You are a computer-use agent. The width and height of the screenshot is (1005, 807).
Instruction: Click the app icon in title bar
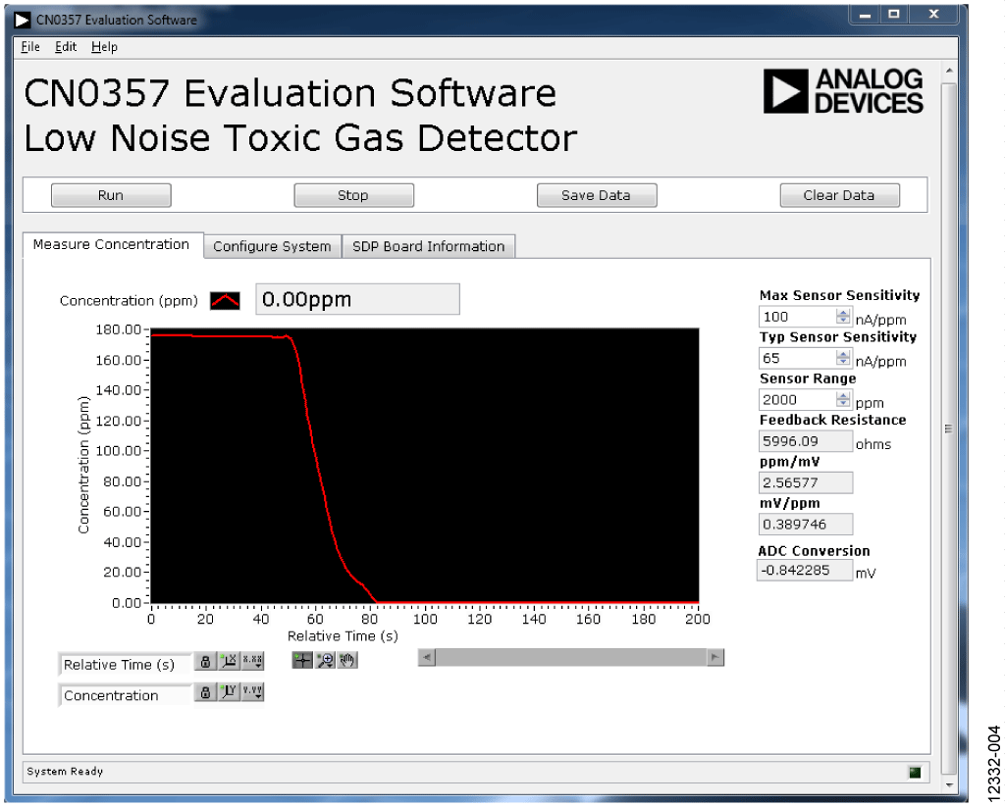pos(22,20)
